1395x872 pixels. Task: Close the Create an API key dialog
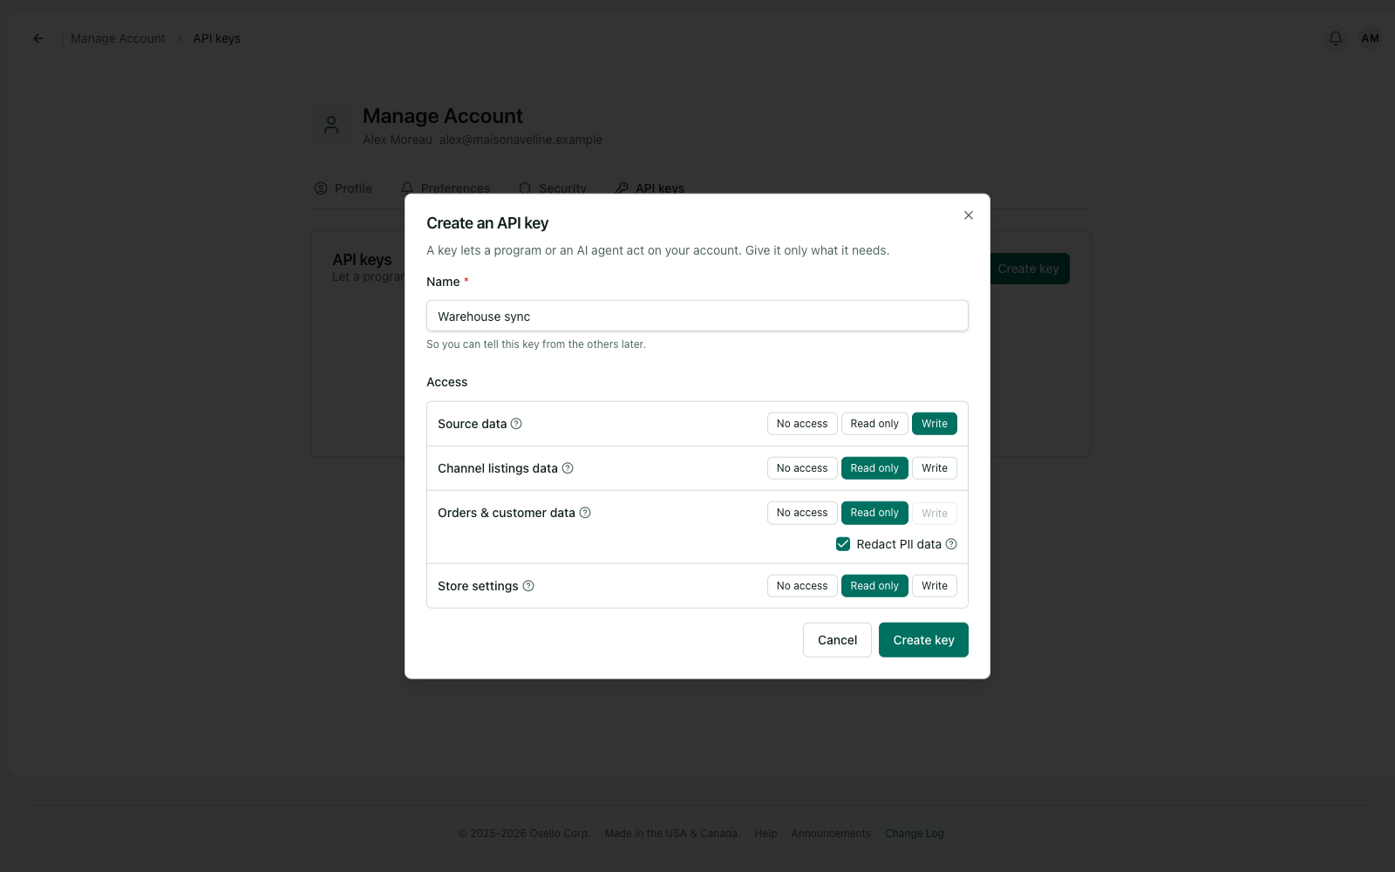pyautogui.click(x=968, y=215)
